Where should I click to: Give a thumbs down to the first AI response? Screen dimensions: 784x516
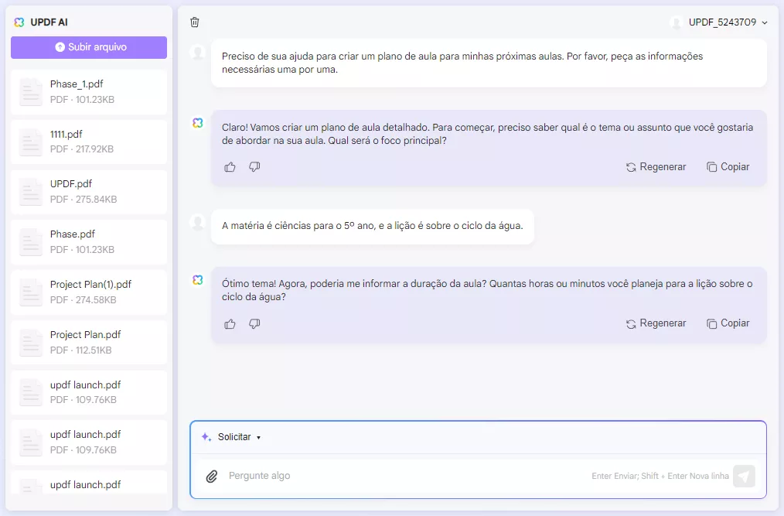pyautogui.click(x=254, y=166)
